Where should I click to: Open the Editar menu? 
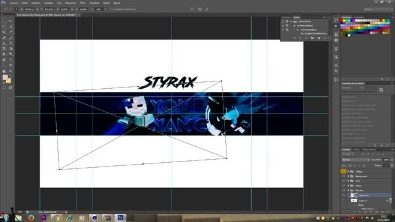[x=25, y=2]
